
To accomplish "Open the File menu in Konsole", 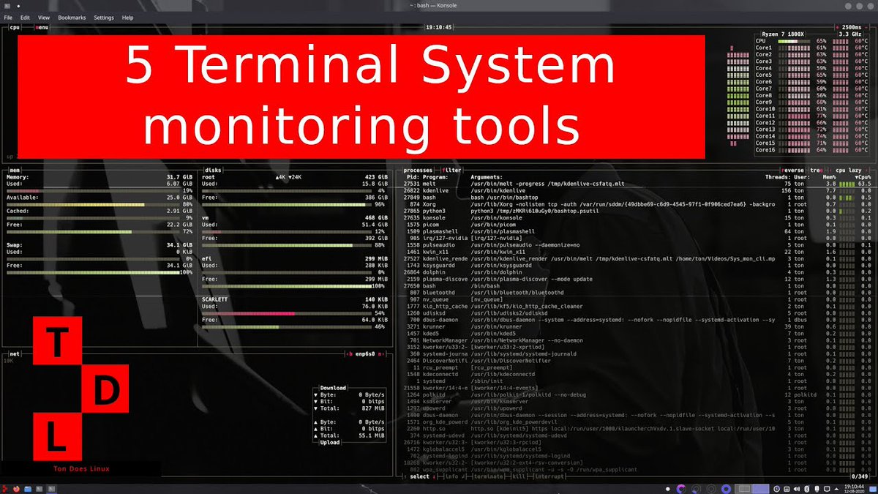I will click(8, 17).
